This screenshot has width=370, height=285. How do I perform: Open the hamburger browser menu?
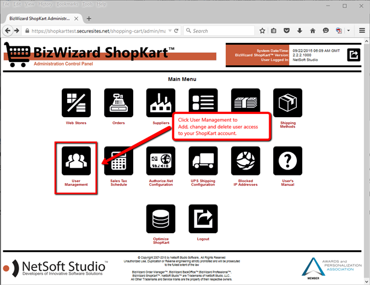tap(362, 31)
